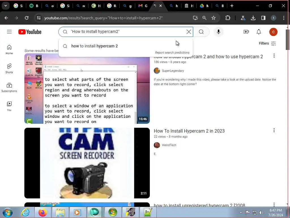Open the Chrome Labs flask icon

[x=243, y=18]
